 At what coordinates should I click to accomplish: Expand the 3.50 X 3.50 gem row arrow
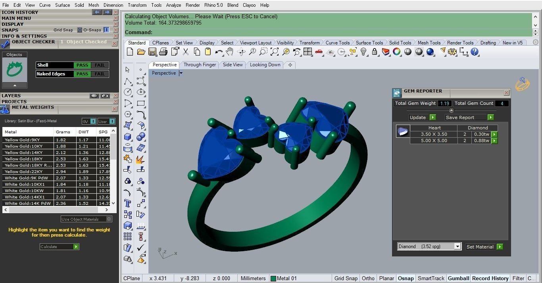(494, 134)
